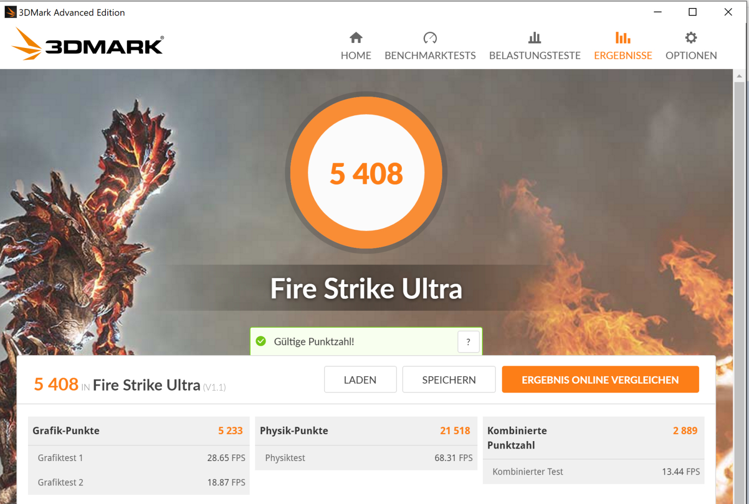Click the 5 408 score circle
Image resolution: width=749 pixels, height=504 pixels.
(x=367, y=173)
